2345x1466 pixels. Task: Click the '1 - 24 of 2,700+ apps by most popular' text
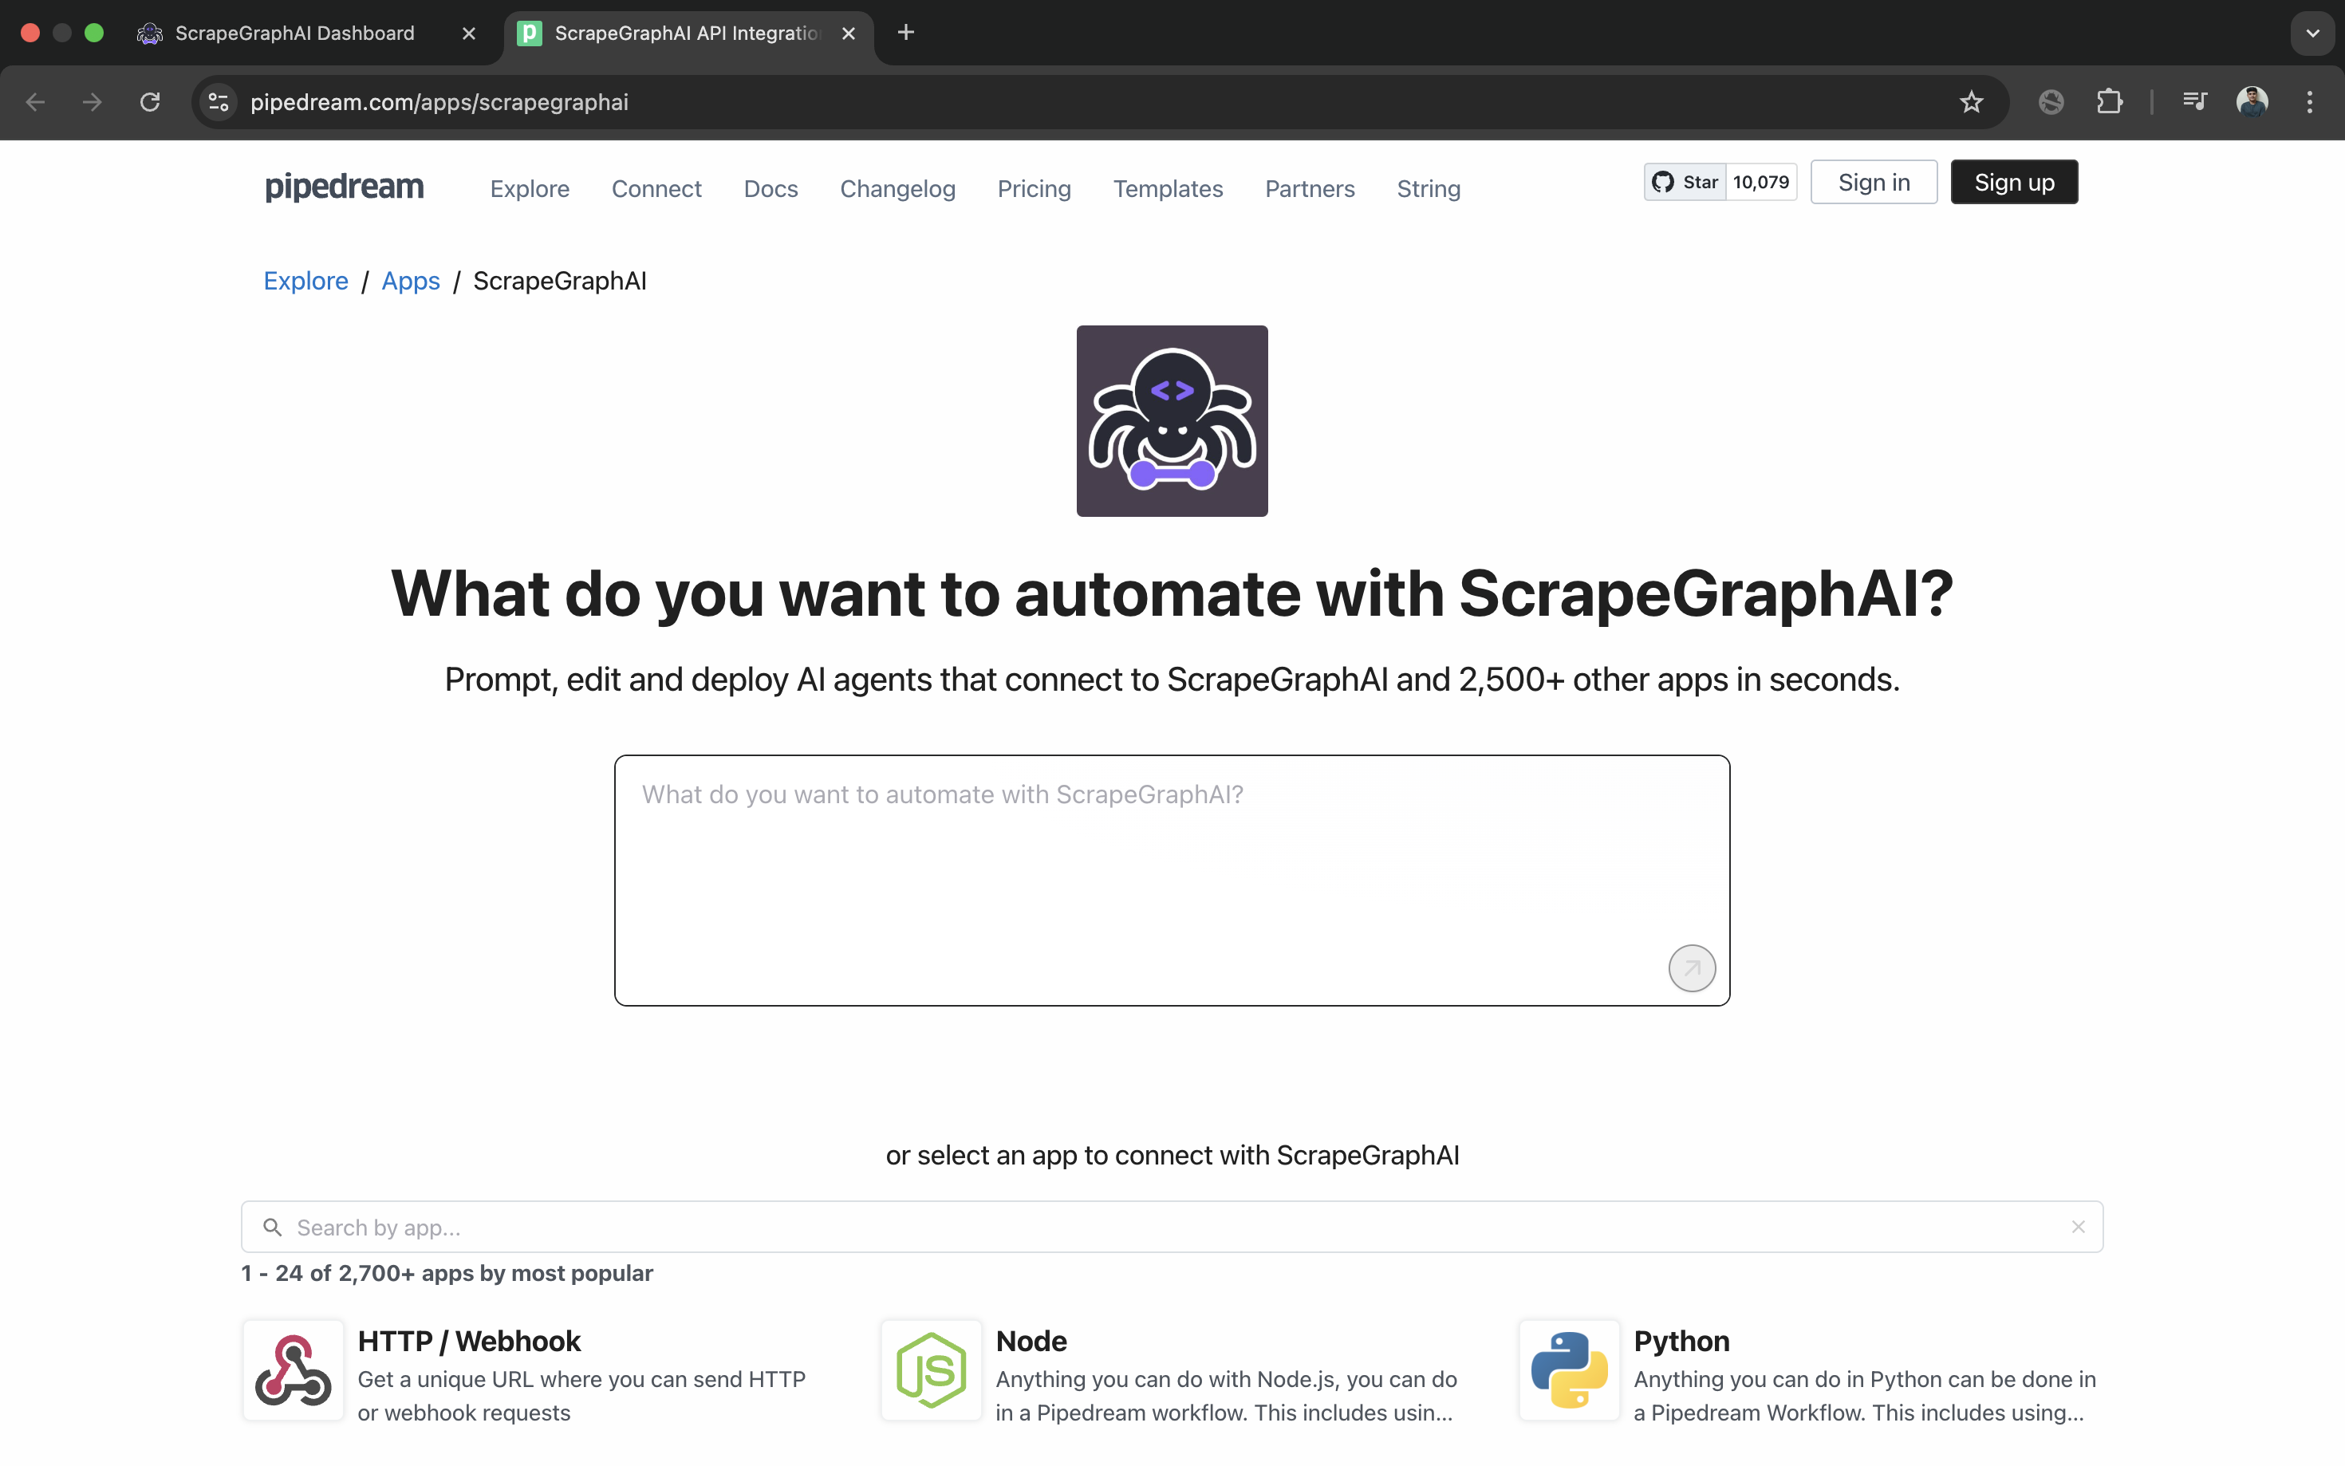click(447, 1273)
